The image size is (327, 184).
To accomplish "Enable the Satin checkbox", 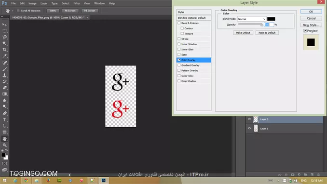I will point(179,54).
